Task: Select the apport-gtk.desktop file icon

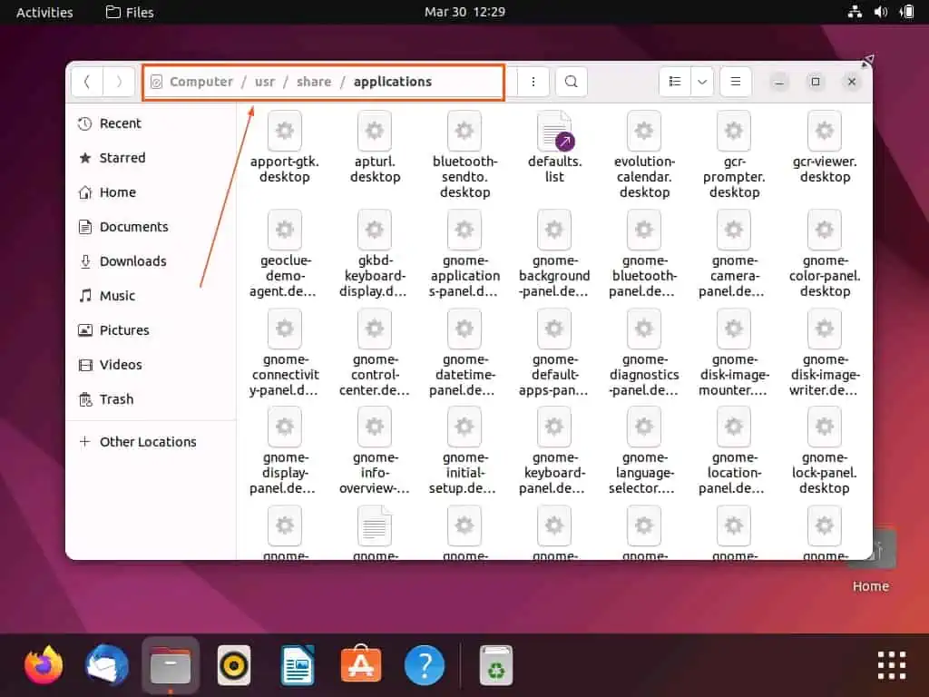Action: click(x=285, y=131)
